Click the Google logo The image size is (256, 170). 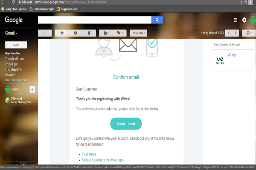(14, 20)
